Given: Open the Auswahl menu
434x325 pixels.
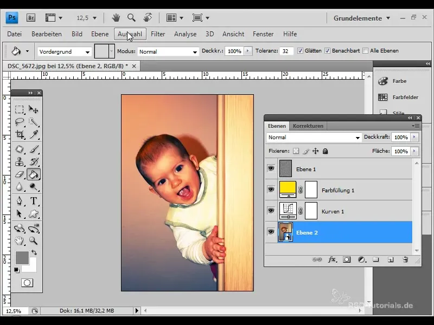Looking at the screenshot, I should (130, 34).
